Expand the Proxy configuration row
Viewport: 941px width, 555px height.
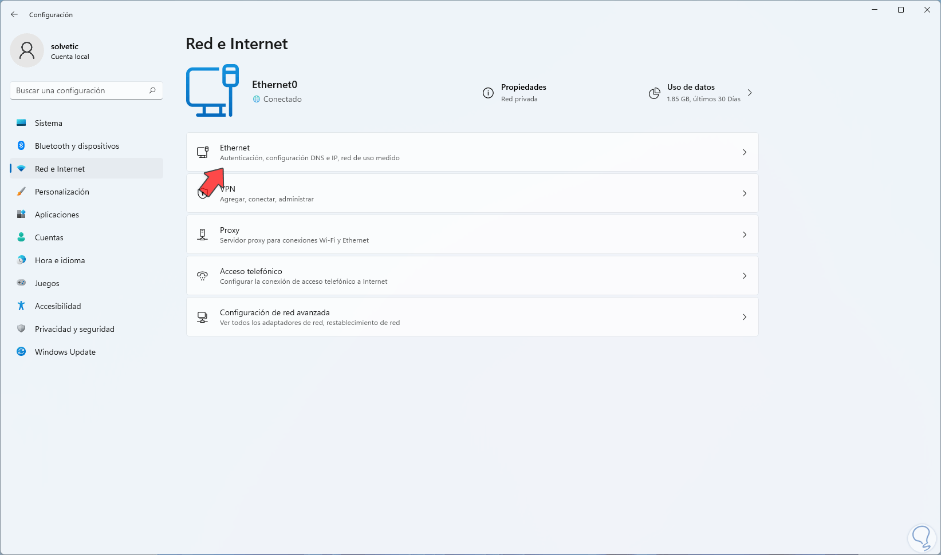[745, 234]
